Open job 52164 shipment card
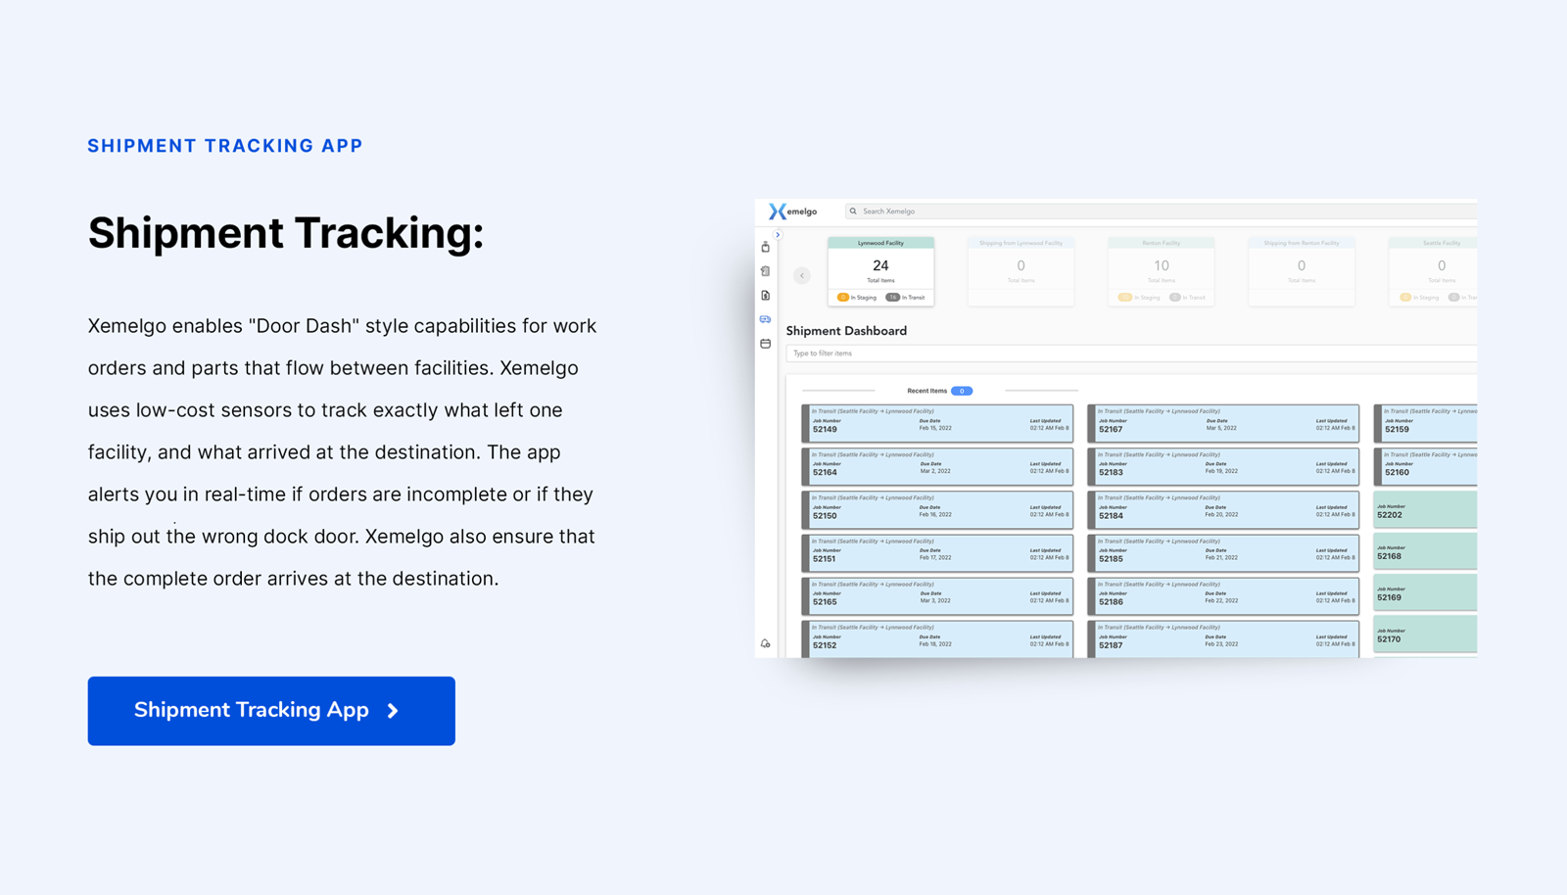 (937, 467)
